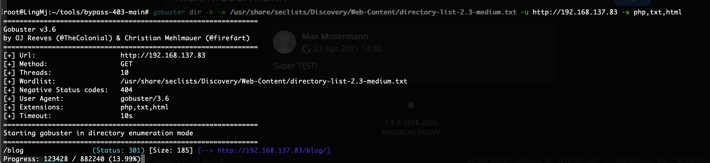Click the small round dot below Super TEST!
710x163 pixels.
[411, 106]
